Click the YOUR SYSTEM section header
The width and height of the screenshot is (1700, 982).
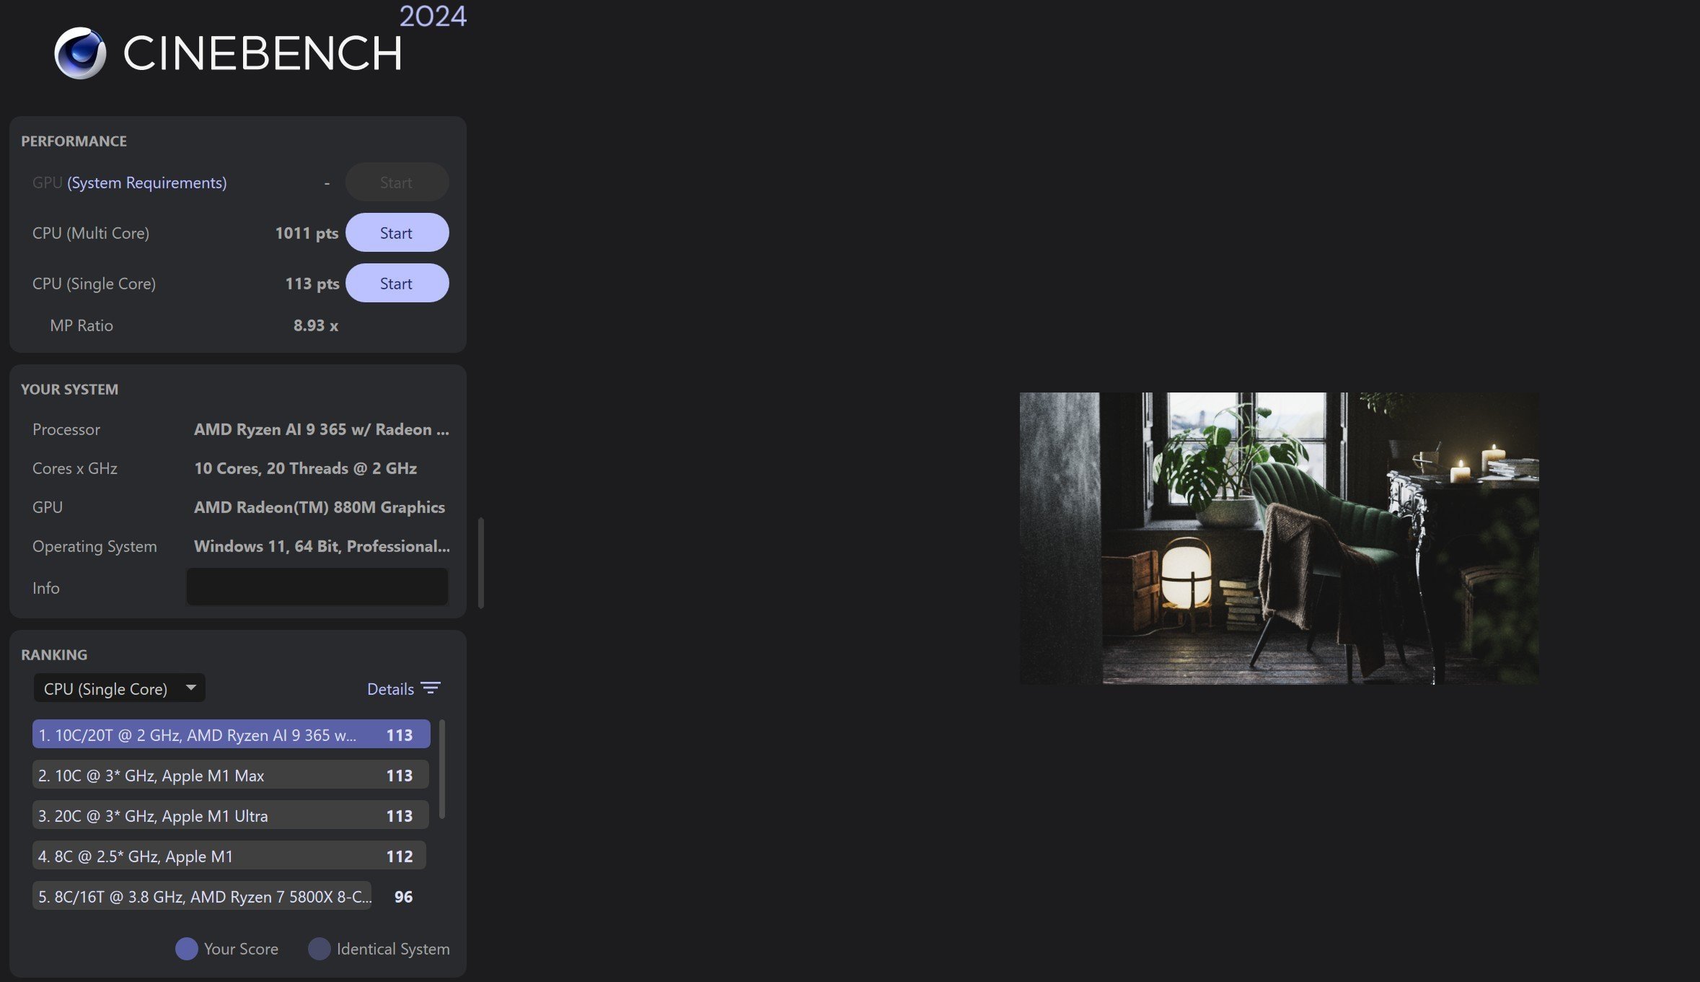click(69, 387)
